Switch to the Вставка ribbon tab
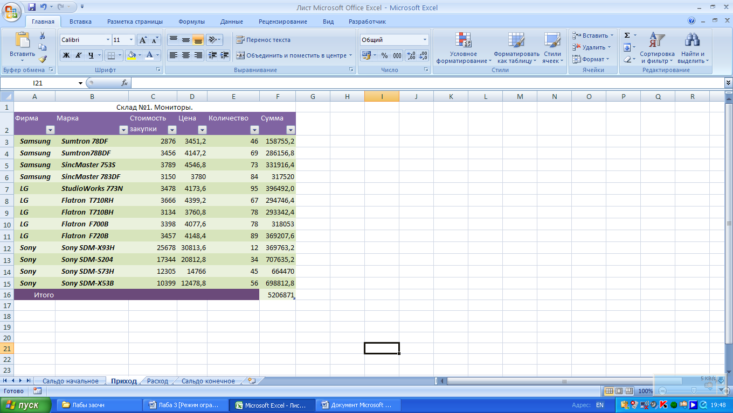This screenshot has width=733, height=413. (x=80, y=22)
